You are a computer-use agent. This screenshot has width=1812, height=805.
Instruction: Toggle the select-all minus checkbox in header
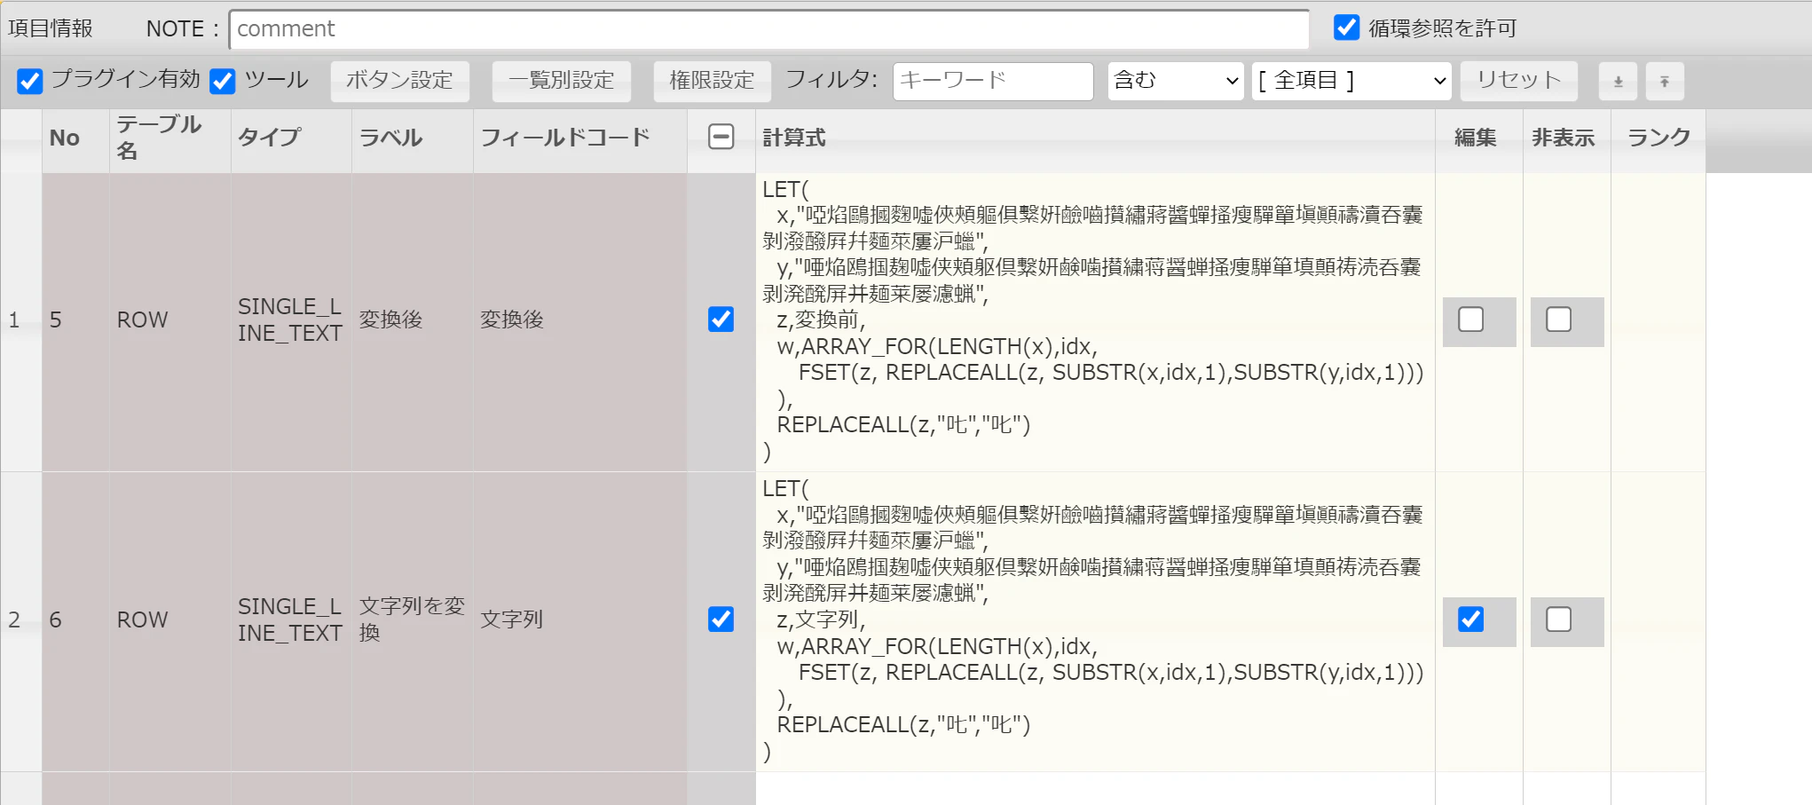coord(721,137)
